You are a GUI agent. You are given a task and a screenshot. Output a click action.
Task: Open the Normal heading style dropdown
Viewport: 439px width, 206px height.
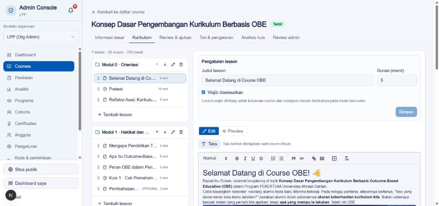215,158
